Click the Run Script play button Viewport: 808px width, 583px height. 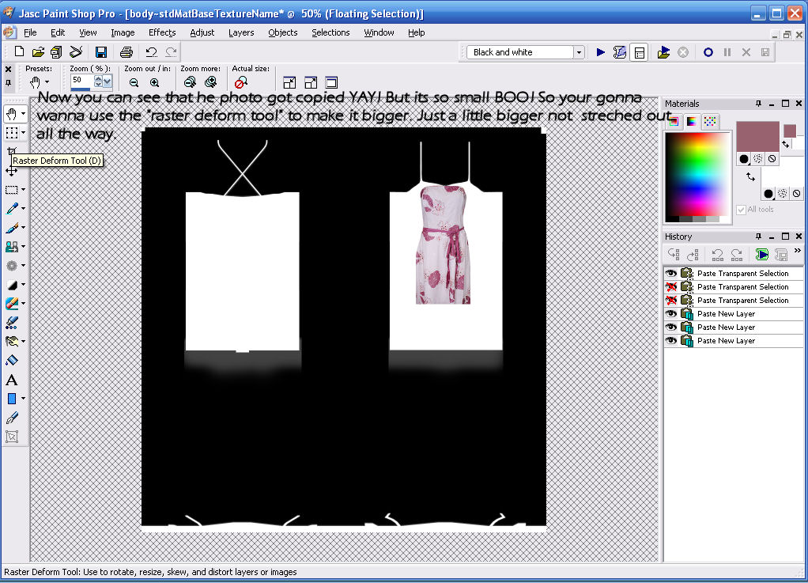(601, 52)
